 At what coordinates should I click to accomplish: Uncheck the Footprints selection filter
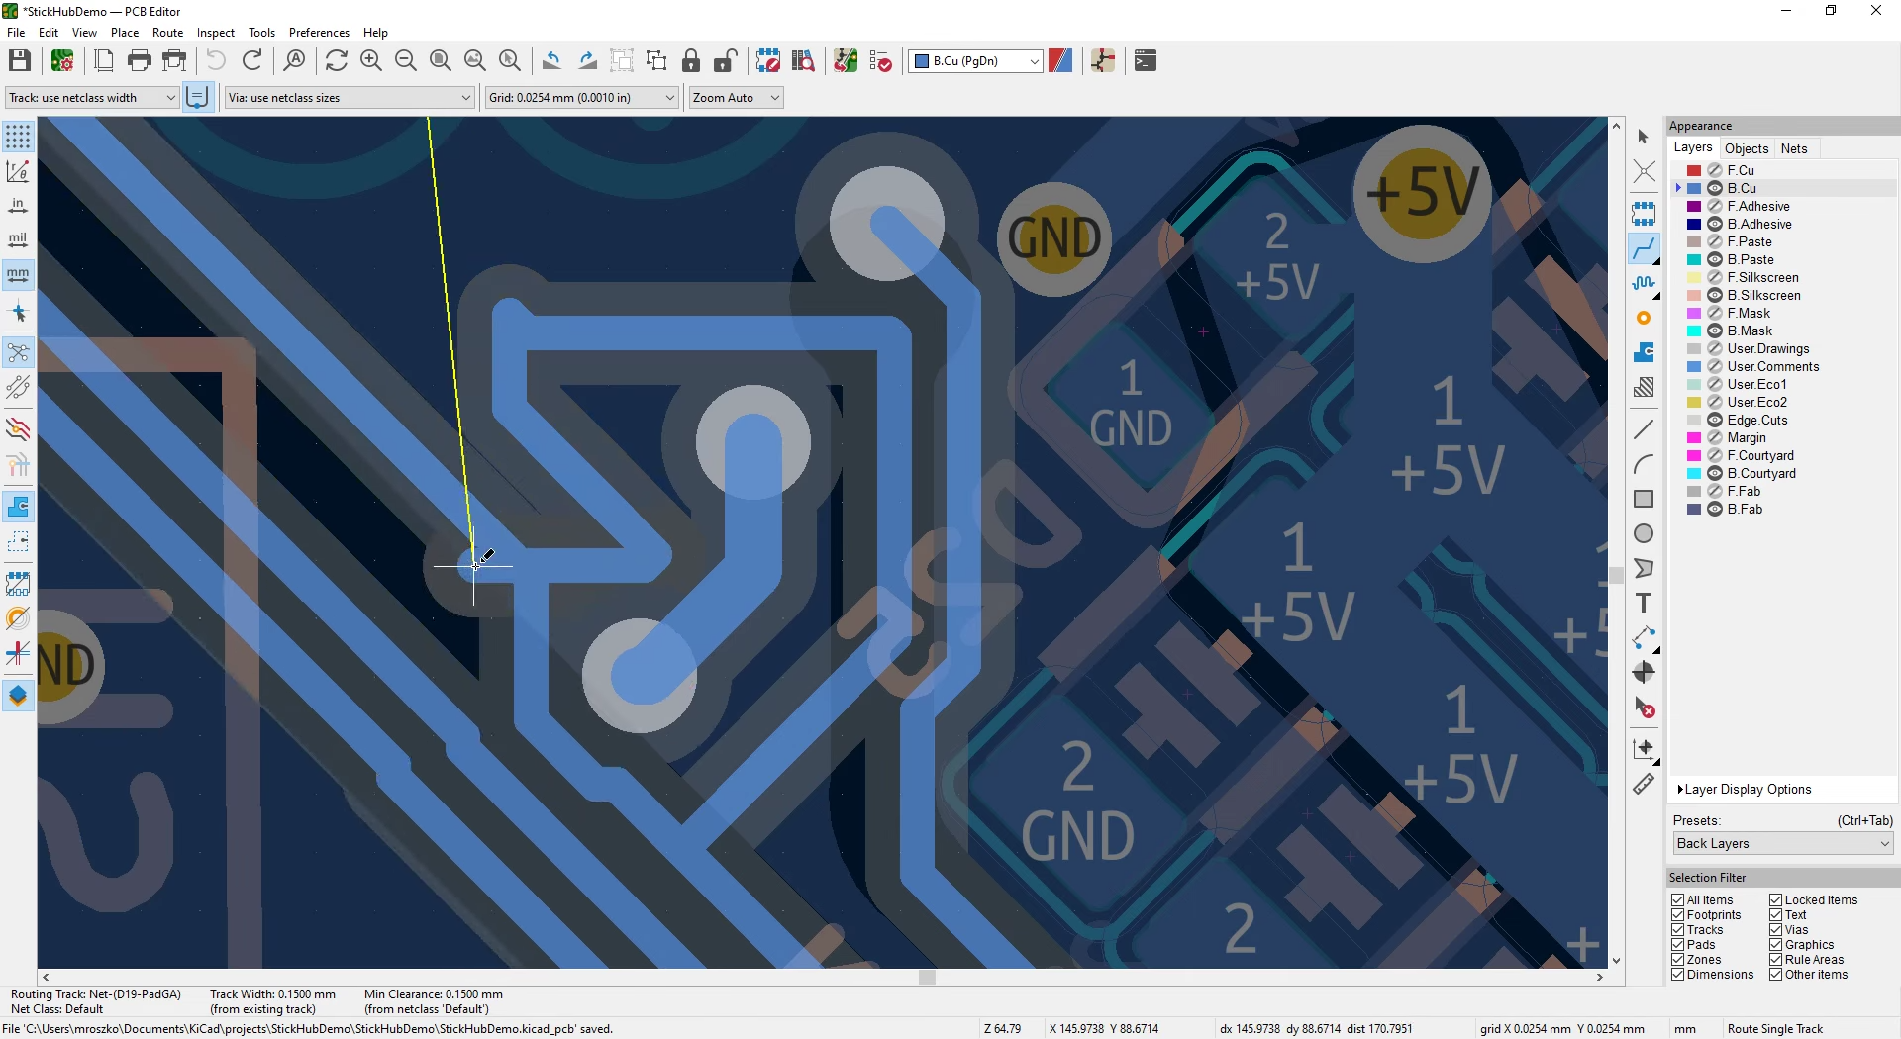pyautogui.click(x=1678, y=915)
